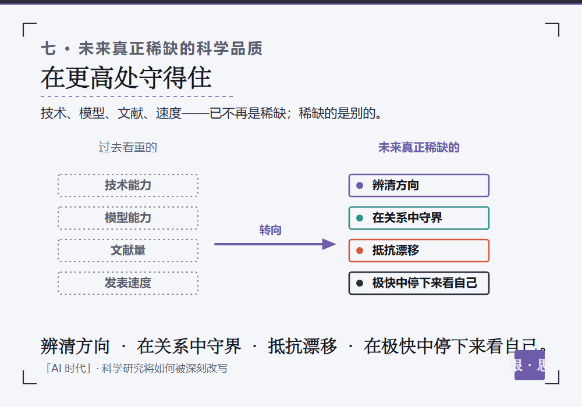Click the subtitle starting with 技术、模型、文献
This screenshot has height=407, width=582.
point(211,113)
